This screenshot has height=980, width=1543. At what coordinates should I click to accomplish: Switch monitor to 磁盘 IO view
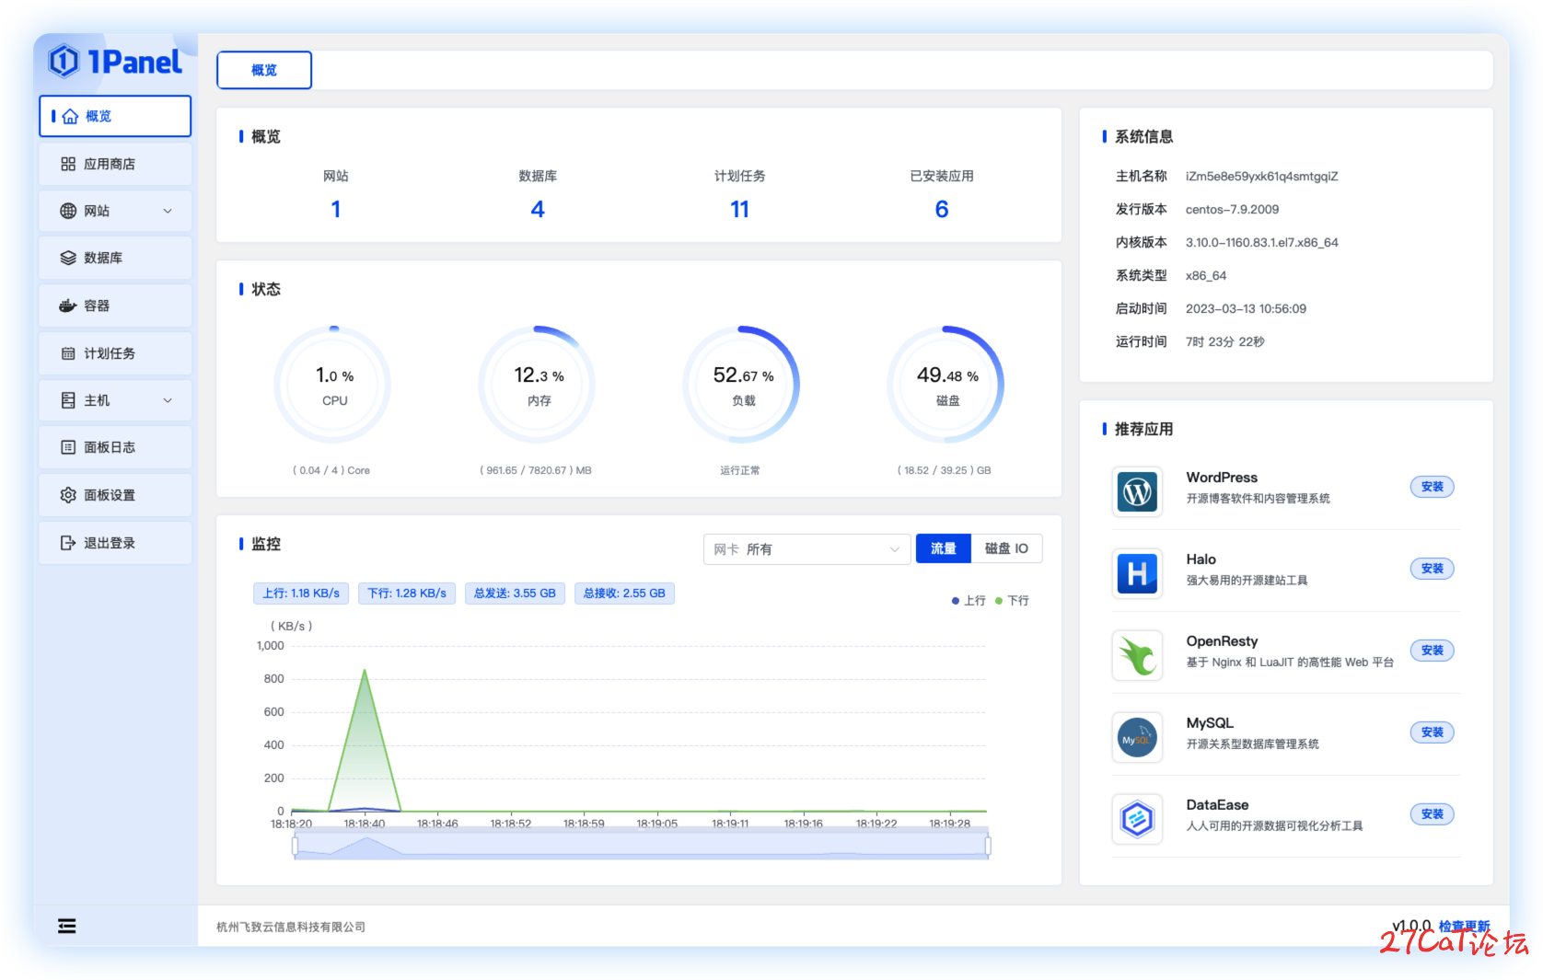[x=1006, y=548]
